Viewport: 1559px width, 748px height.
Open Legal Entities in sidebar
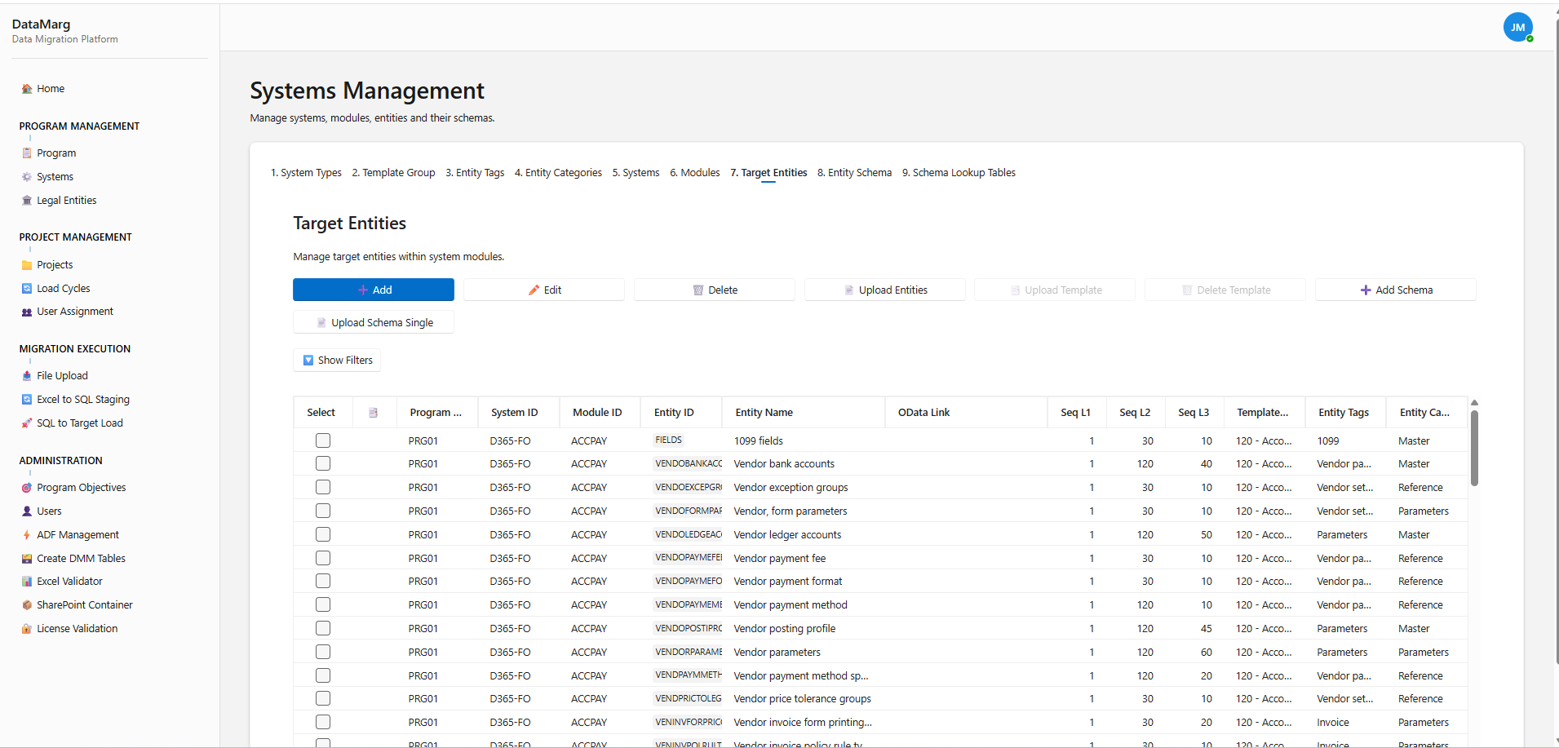[x=67, y=200]
